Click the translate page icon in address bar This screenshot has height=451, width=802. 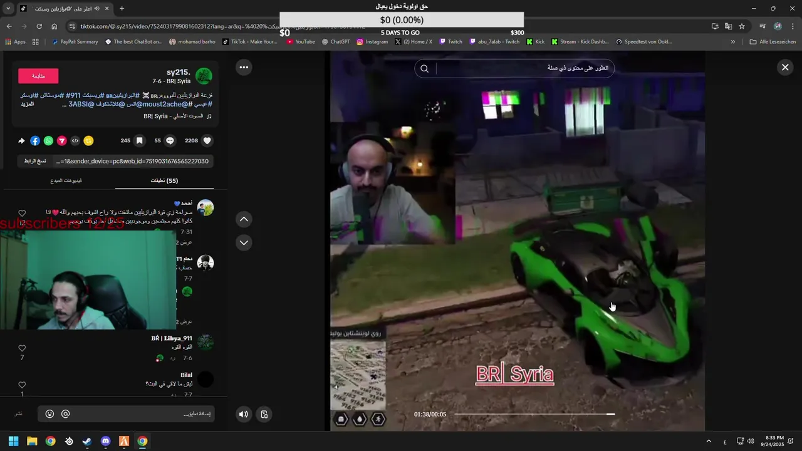(728, 26)
